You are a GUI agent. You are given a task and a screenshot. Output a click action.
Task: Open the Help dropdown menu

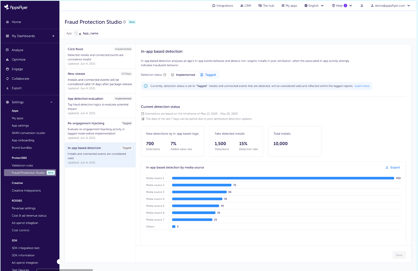(342, 5)
